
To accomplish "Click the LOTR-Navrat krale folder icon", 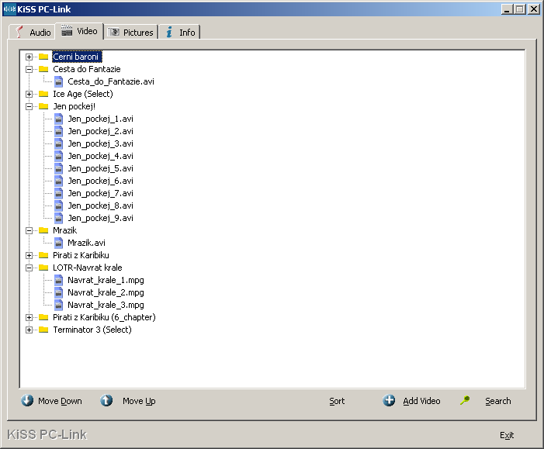I will tap(43, 268).
